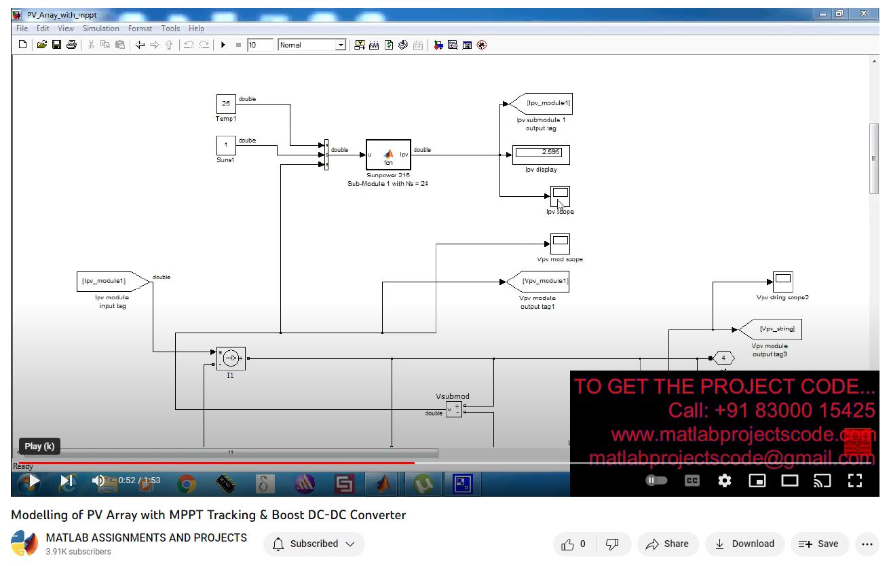Switch the video to miniplayer
This screenshot has width=889, height=566.
pyautogui.click(x=757, y=480)
